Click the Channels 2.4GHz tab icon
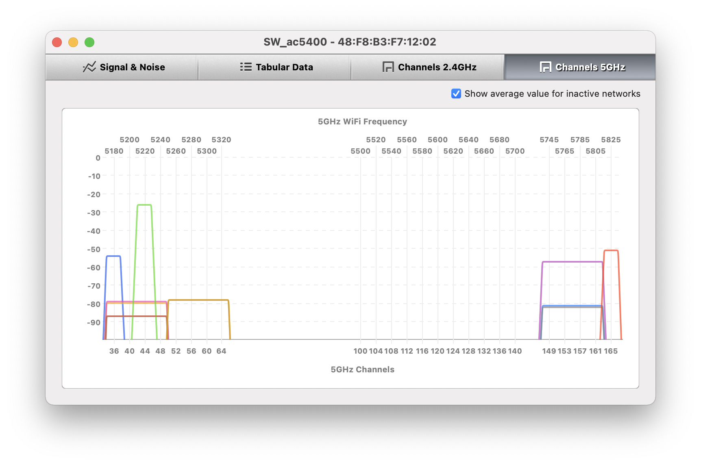 [x=388, y=67]
